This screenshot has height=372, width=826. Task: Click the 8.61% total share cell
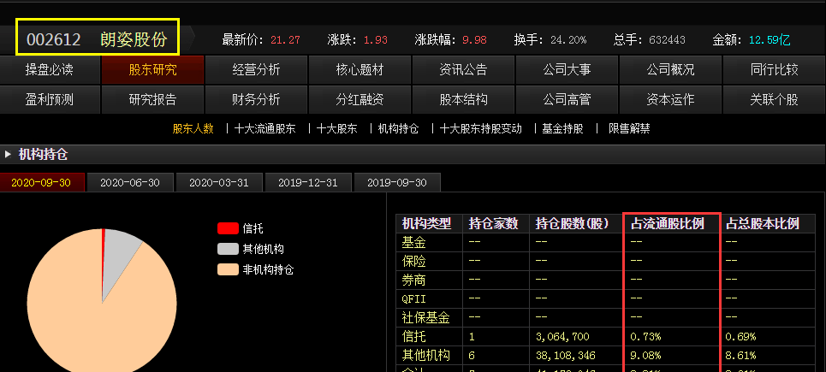tap(740, 356)
